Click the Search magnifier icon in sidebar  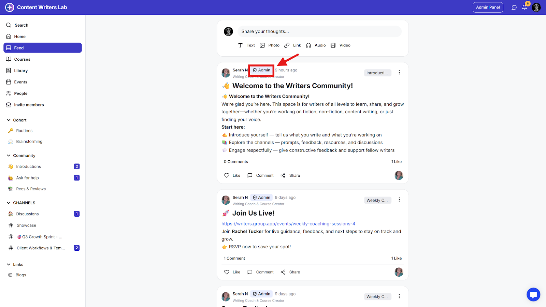point(9,25)
